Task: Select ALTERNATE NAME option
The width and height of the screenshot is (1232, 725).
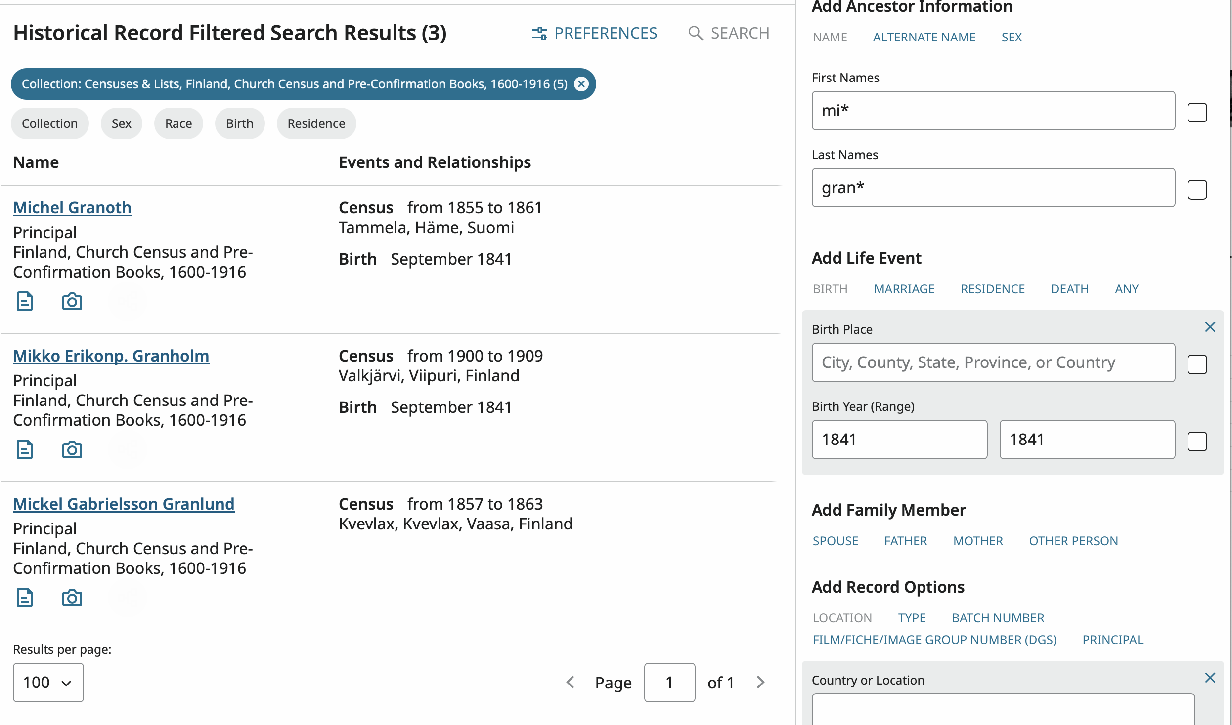Action: click(x=924, y=37)
